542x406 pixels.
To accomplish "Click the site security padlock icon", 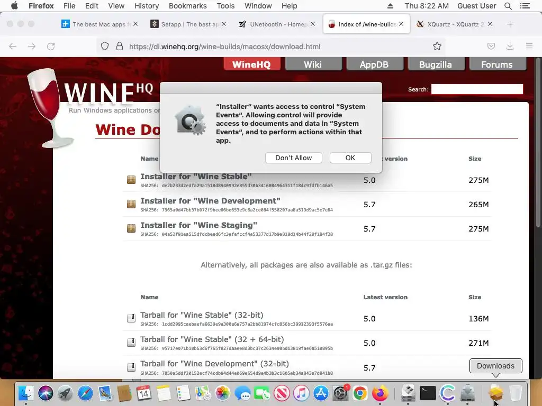I will point(120,47).
